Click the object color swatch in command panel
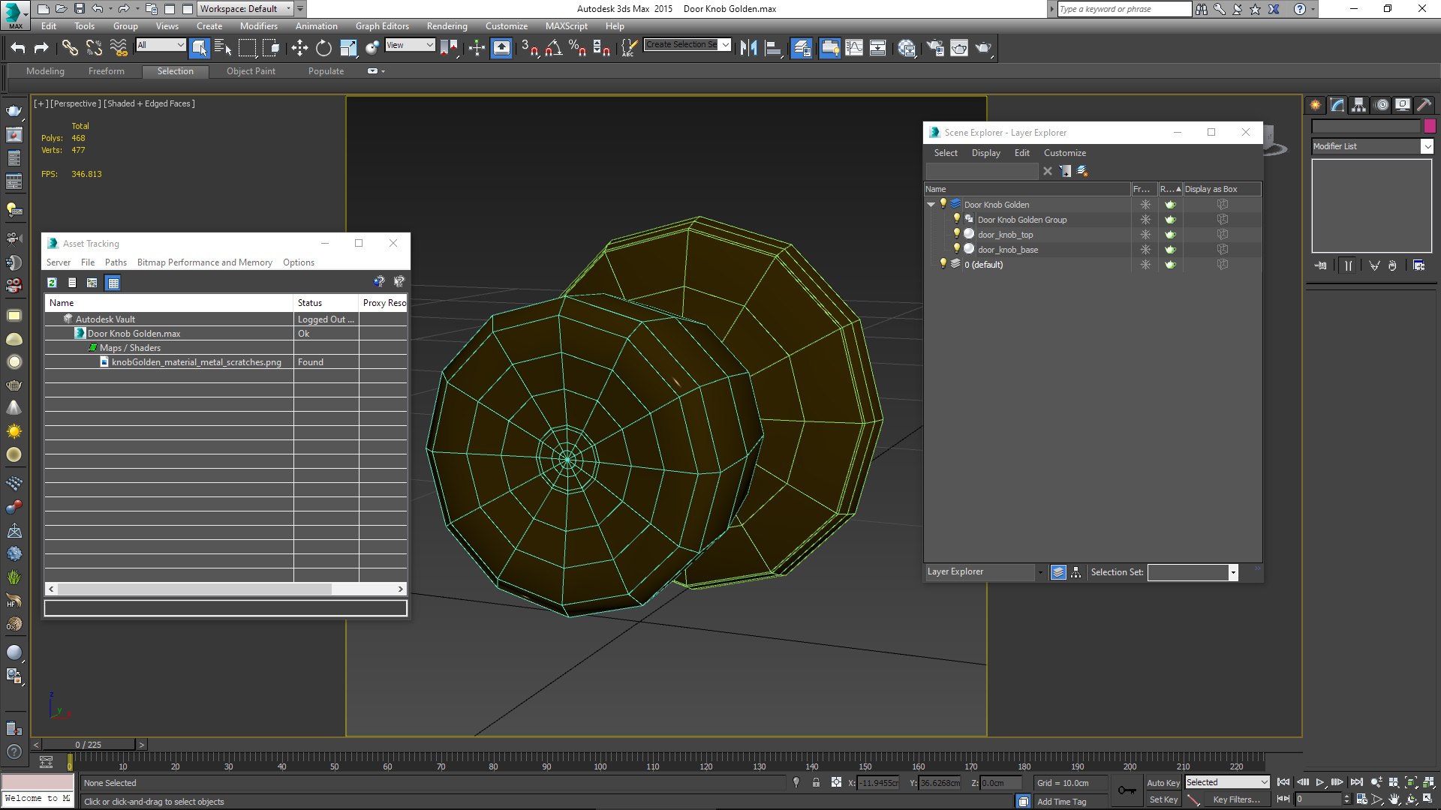Image resolution: width=1441 pixels, height=810 pixels. coord(1430,126)
